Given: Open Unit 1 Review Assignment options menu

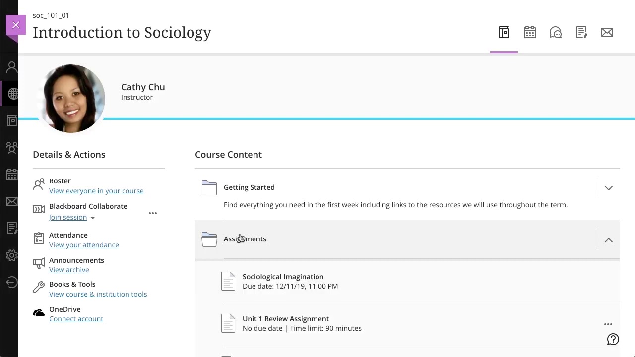Looking at the screenshot, I should (x=608, y=324).
